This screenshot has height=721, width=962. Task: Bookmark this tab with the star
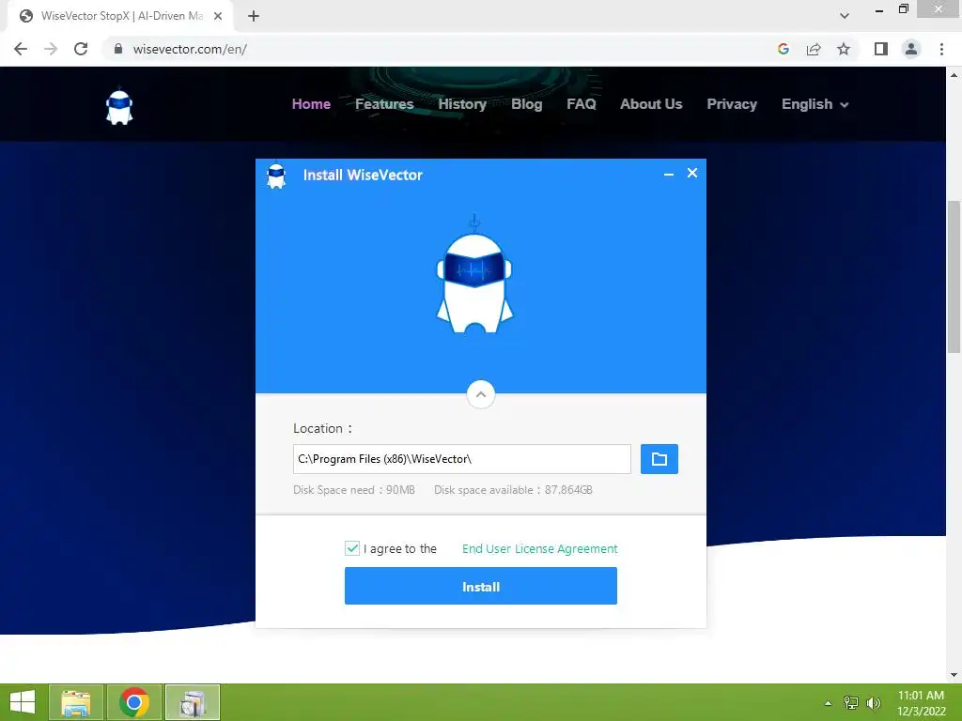coord(844,49)
